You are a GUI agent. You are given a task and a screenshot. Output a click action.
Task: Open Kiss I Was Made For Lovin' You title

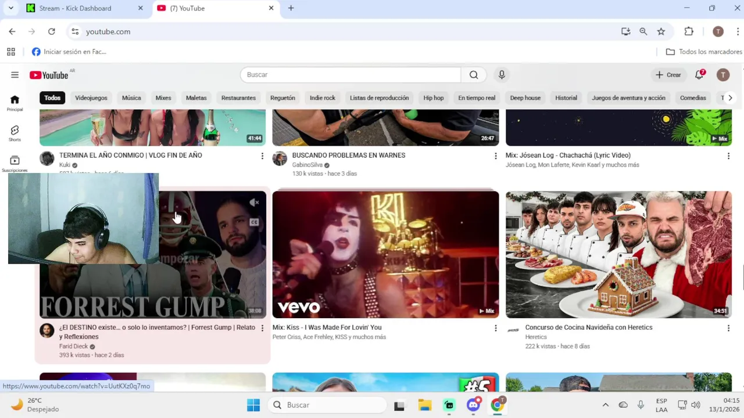(327, 327)
